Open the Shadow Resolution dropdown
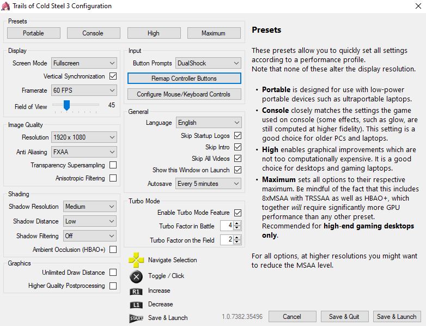This screenshot has height=326, width=426. click(x=90, y=207)
